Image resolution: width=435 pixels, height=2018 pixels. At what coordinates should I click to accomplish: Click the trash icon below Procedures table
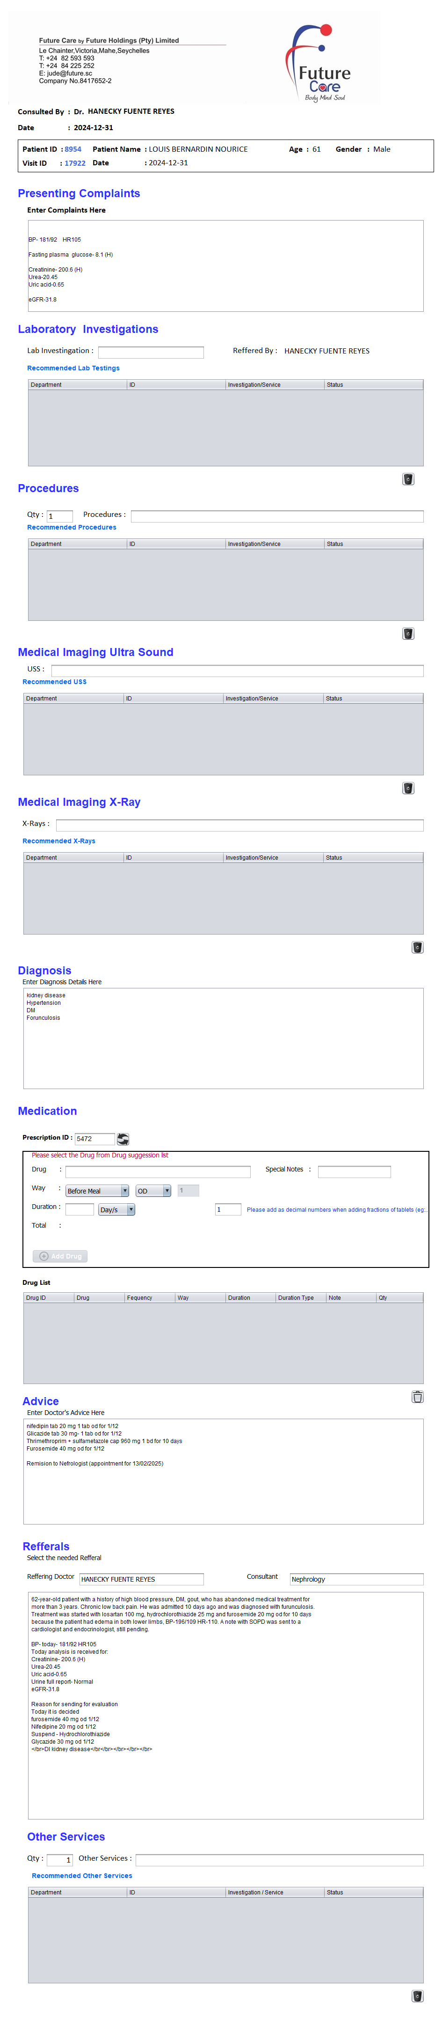(x=407, y=633)
